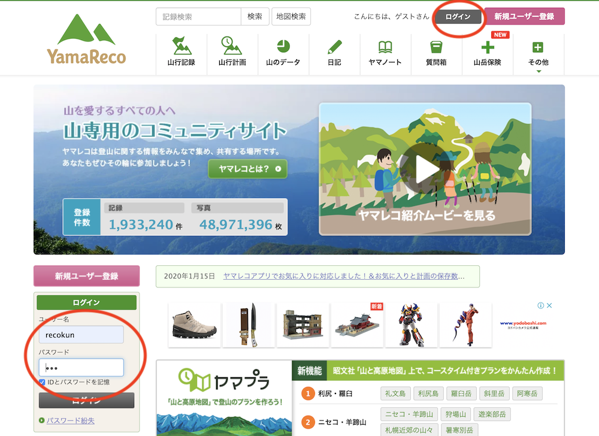Select ニセコ・羊蹄山 area tag button
The width and height of the screenshot is (599, 436).
click(x=409, y=414)
